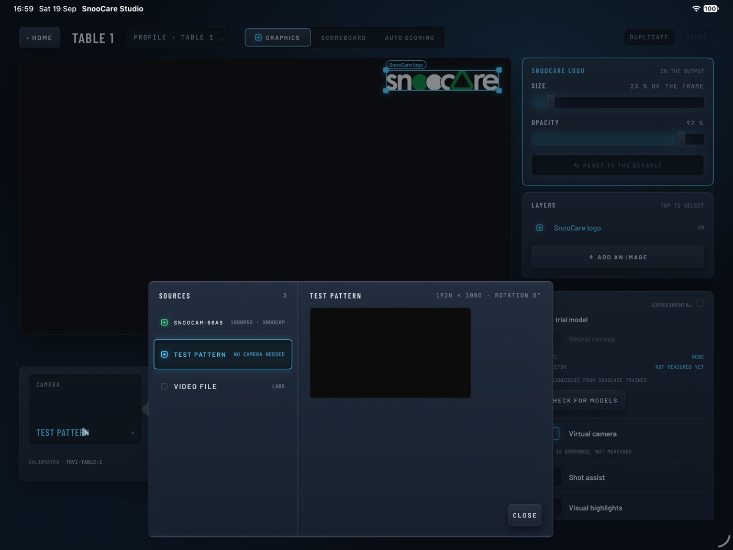Tick the Experimental checkbox

[x=701, y=304]
